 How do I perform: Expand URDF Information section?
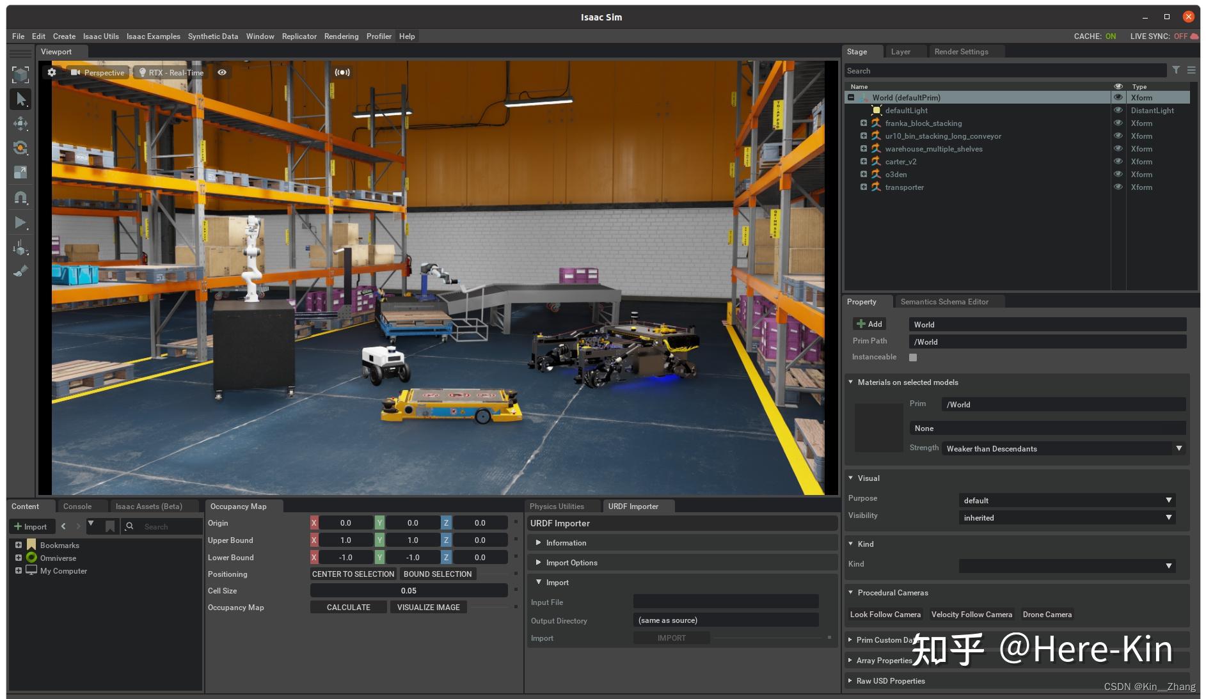[682, 543]
